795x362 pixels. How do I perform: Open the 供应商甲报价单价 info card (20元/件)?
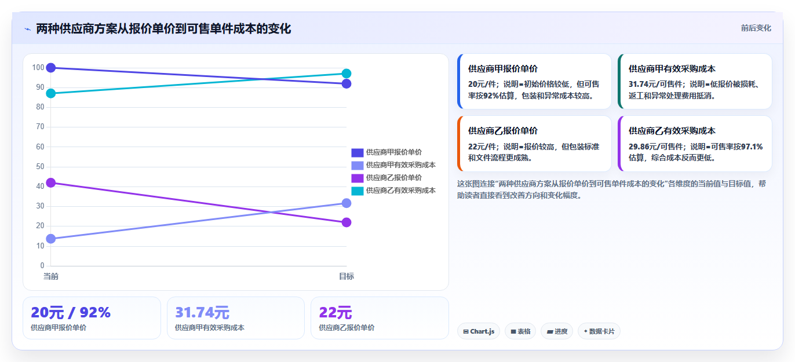coord(534,82)
